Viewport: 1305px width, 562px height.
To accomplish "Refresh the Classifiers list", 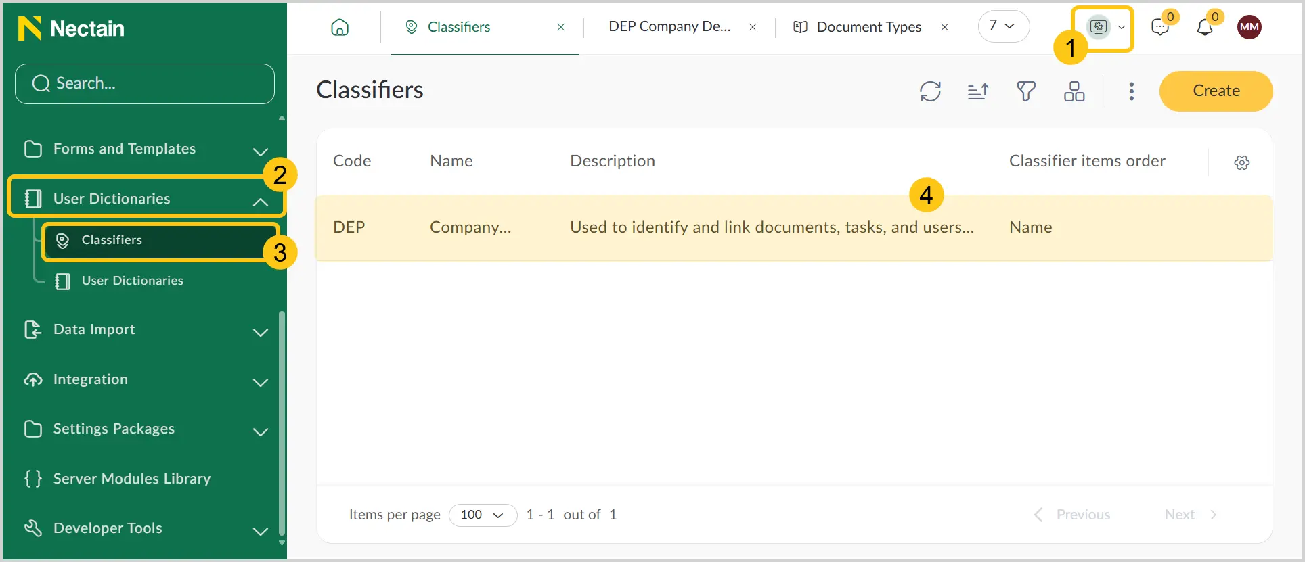I will click(x=931, y=91).
